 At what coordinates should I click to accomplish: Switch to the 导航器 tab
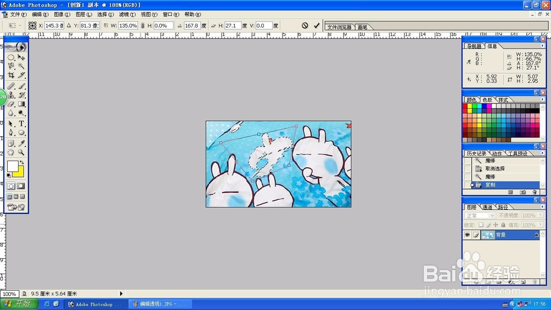pyautogui.click(x=474, y=46)
